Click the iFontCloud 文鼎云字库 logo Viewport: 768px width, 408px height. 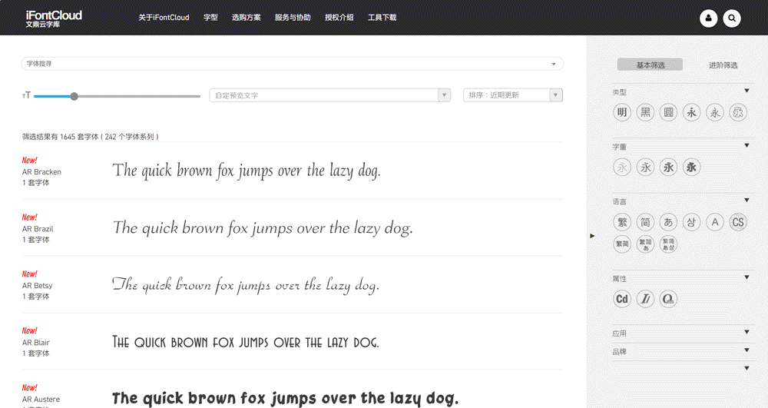tap(54, 18)
